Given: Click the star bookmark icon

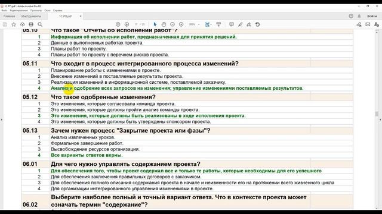Looking at the screenshot, I should tap(14, 24).
